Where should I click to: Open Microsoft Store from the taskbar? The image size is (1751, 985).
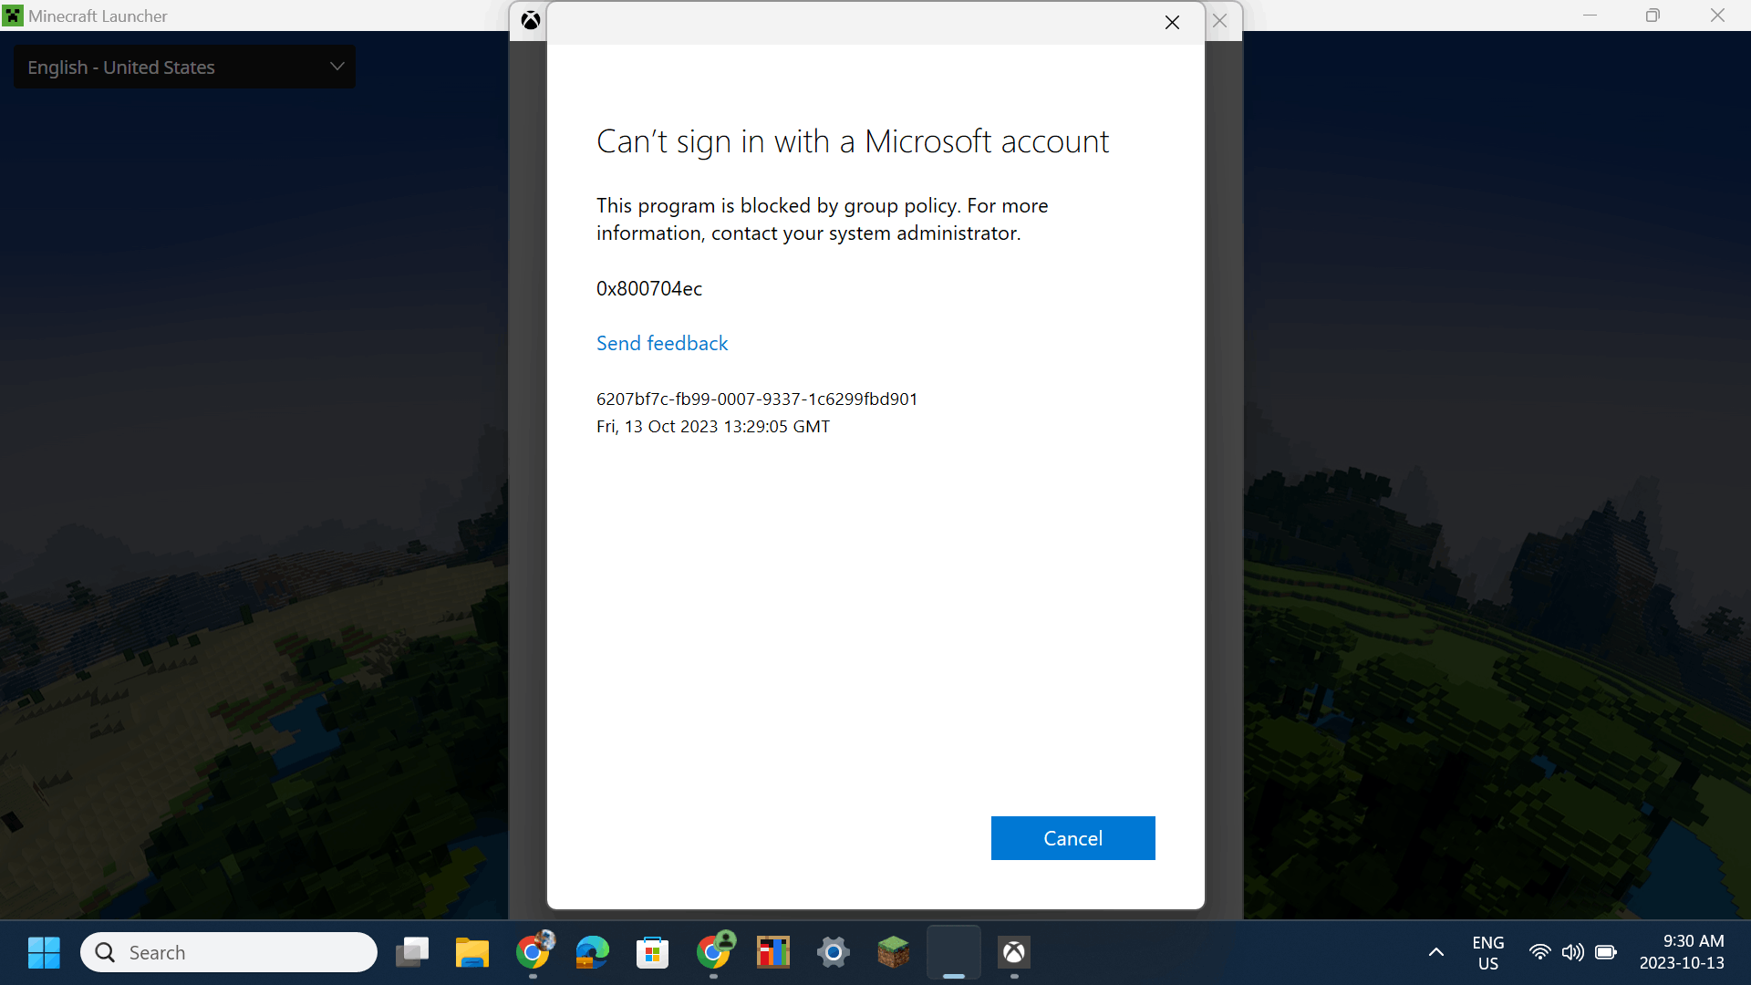[653, 952]
